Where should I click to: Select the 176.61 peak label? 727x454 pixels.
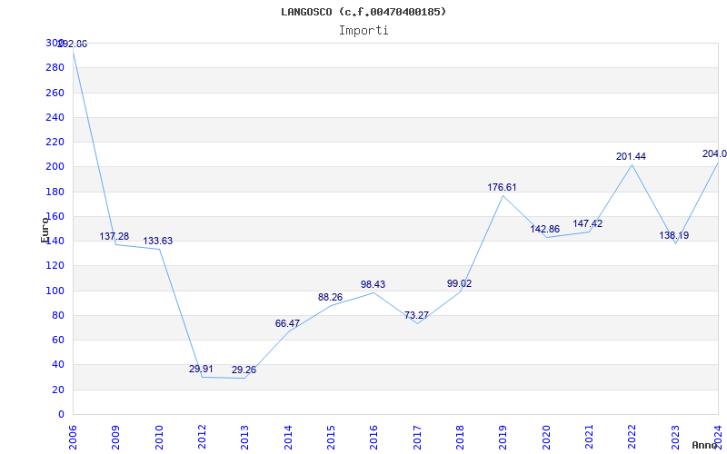click(x=502, y=188)
